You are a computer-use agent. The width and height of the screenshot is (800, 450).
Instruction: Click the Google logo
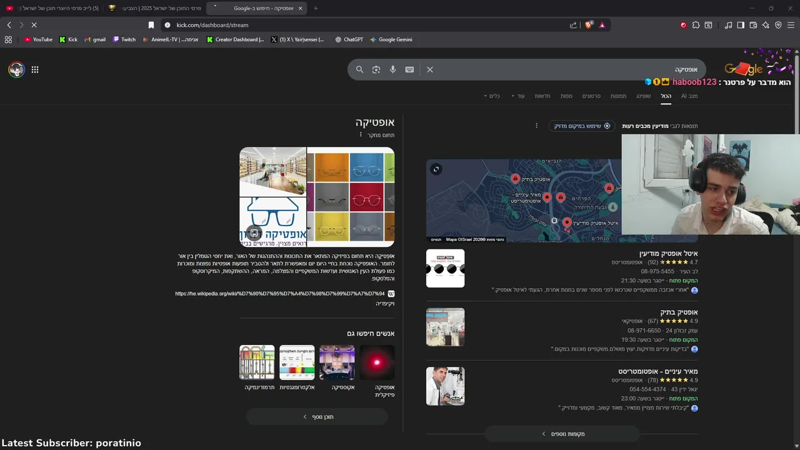point(744,69)
